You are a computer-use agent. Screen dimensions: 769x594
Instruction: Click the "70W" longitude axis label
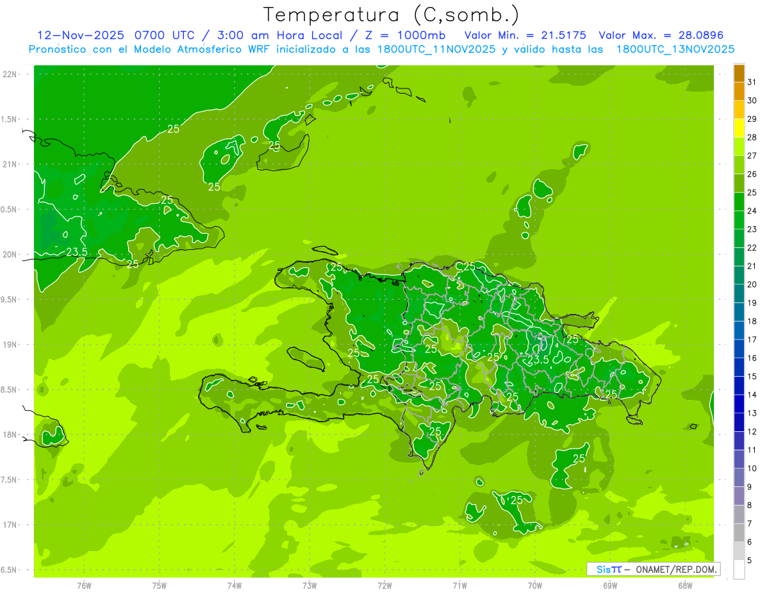(x=535, y=585)
